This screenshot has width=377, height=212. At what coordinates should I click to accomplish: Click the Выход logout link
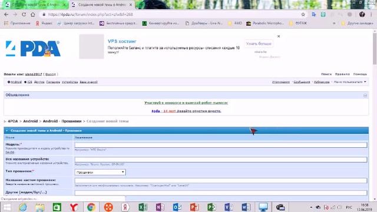point(51,74)
